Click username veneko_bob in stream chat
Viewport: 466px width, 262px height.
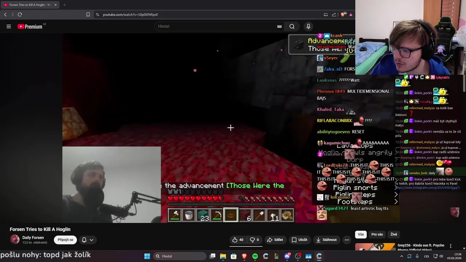(418, 173)
